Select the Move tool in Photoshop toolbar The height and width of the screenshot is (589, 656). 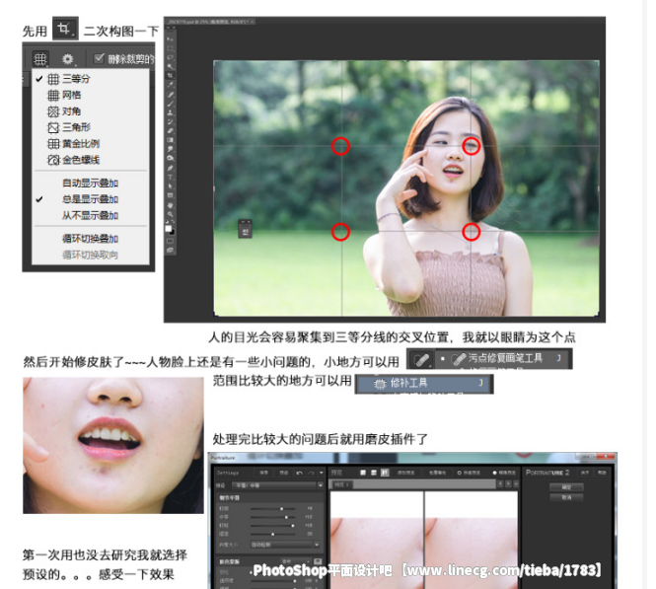pyautogui.click(x=171, y=38)
